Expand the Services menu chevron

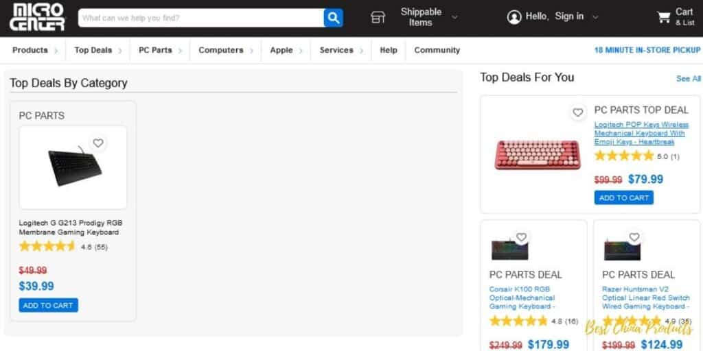(x=361, y=51)
